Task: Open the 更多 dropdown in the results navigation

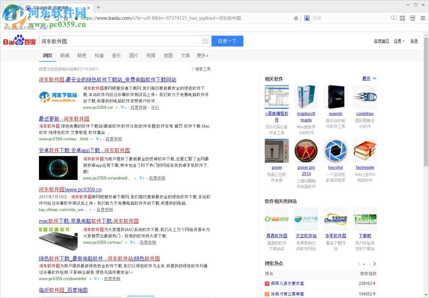Action: (202, 55)
